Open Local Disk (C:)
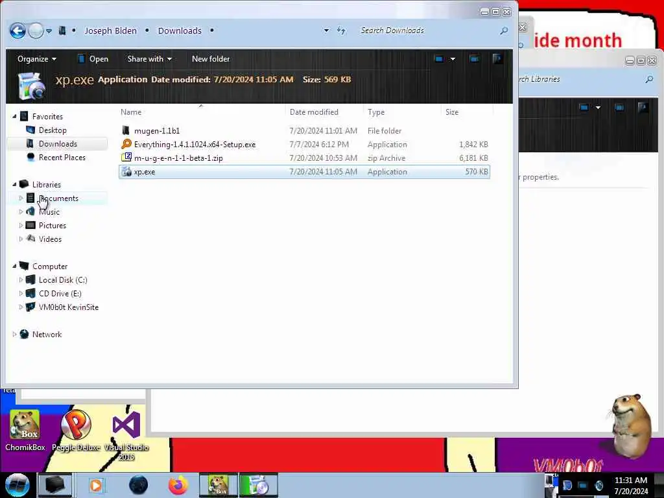 [63, 280]
